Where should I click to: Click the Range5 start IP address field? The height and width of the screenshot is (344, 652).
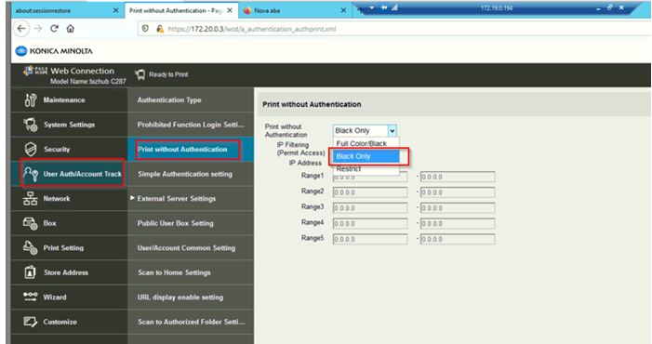(370, 239)
